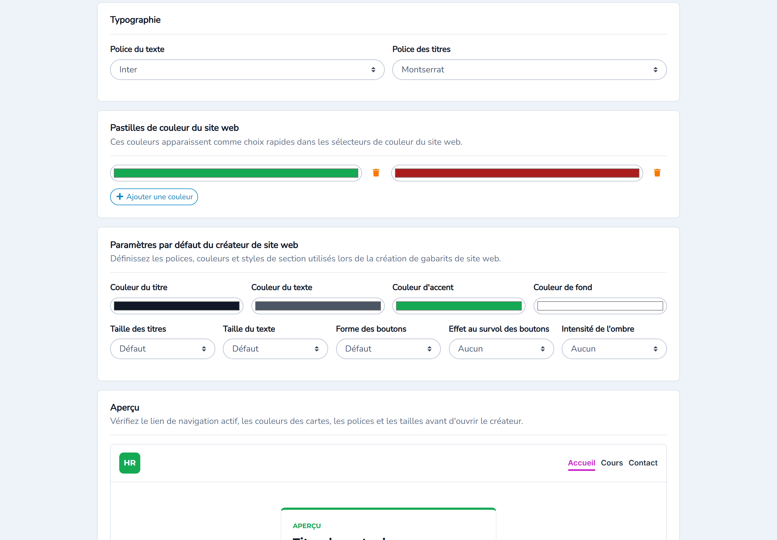
Task: Click the Aperçu section heading
Action: coord(125,408)
